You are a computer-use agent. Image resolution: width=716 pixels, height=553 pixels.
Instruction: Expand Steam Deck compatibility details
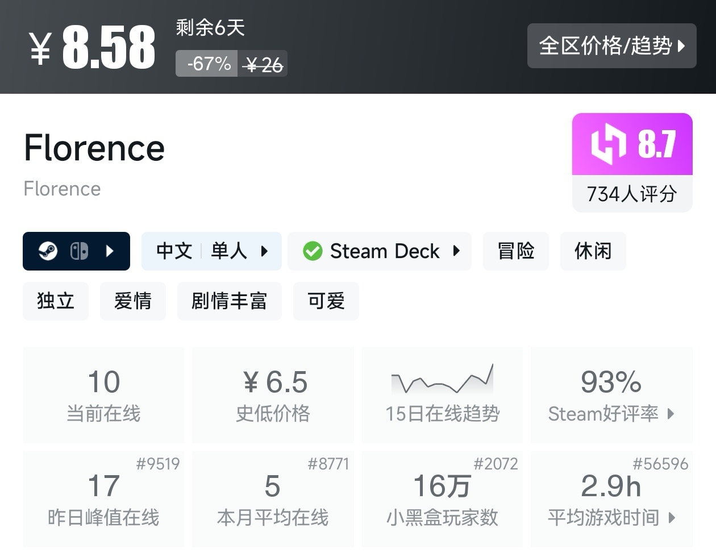(x=458, y=251)
